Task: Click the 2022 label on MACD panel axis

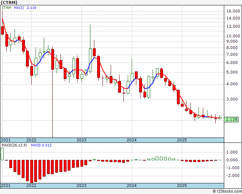Action: [31, 185]
